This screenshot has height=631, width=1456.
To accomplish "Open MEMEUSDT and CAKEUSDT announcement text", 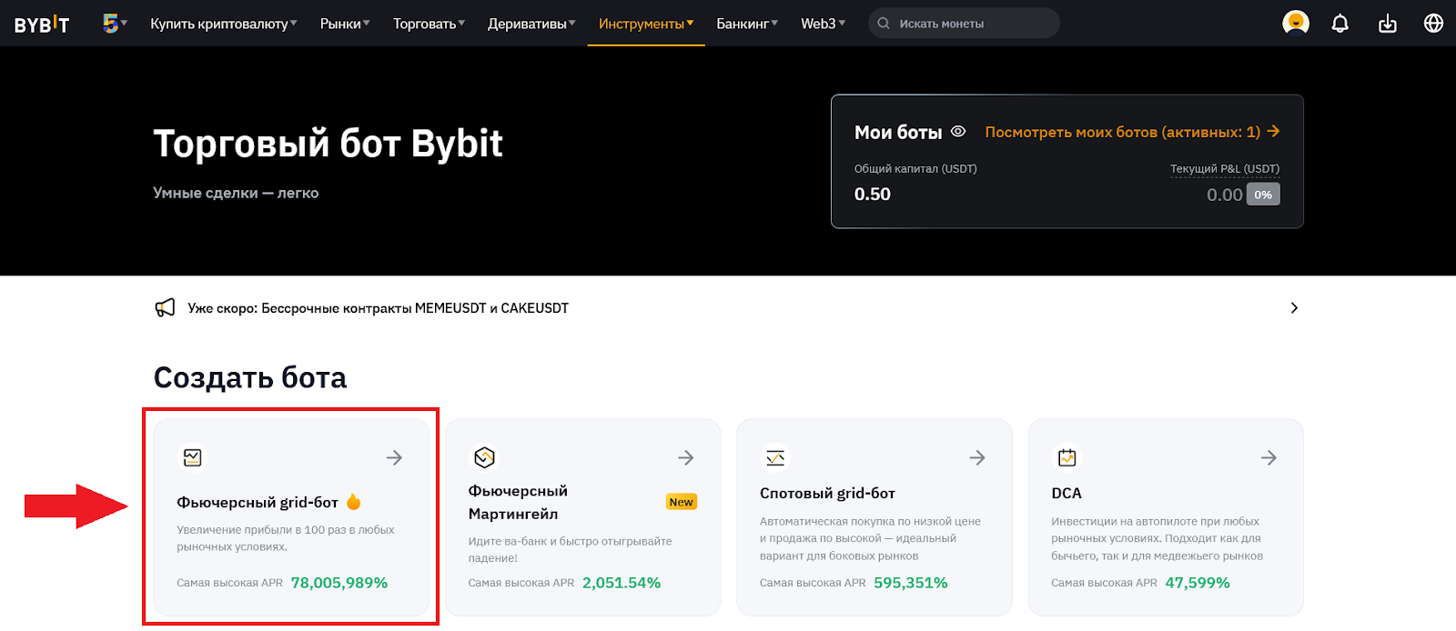I will pyautogui.click(x=378, y=308).
